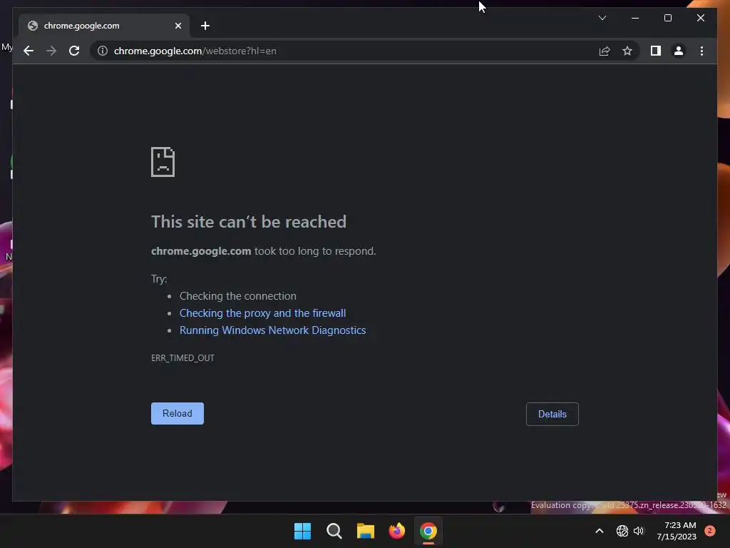Image resolution: width=730 pixels, height=548 pixels.
Task: Show hidden tray icons chevron
Action: click(x=600, y=531)
